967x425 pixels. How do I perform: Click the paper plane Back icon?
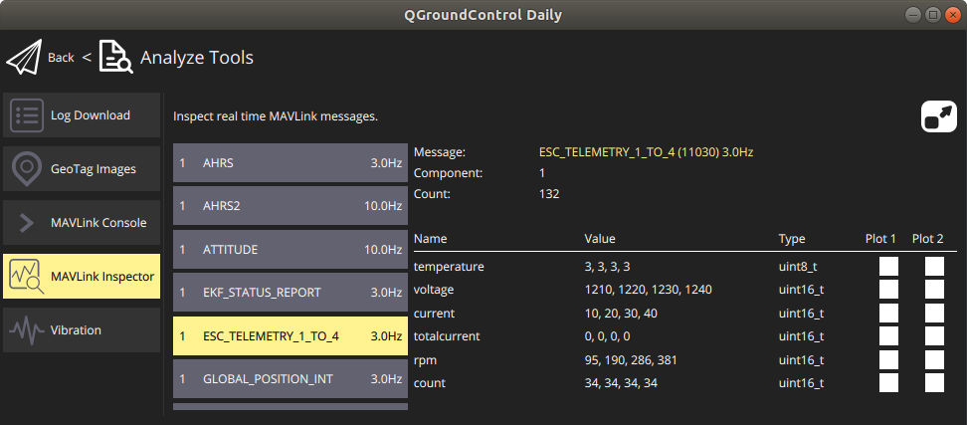click(24, 58)
